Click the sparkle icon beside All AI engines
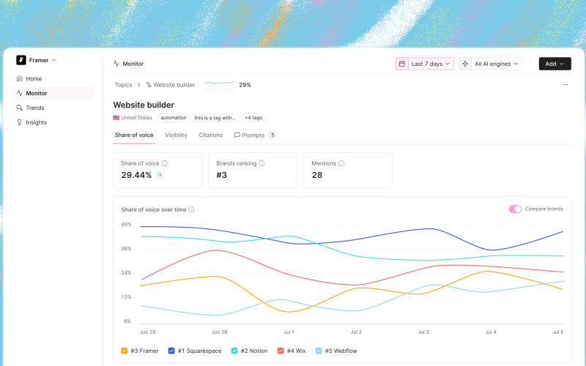The width and height of the screenshot is (586, 366). [465, 64]
